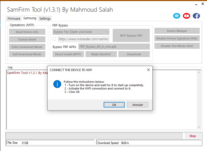Click the SamFirm Tool v1.3.1 log line
The image size is (207, 151).
[27, 73]
